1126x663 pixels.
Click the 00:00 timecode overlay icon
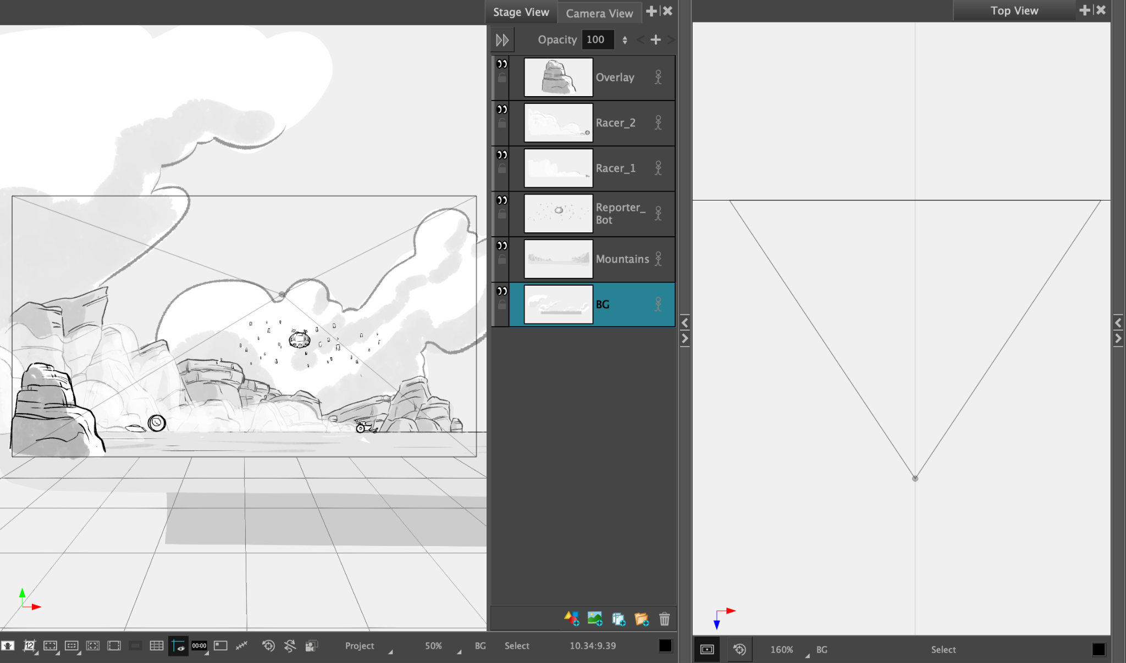199,645
